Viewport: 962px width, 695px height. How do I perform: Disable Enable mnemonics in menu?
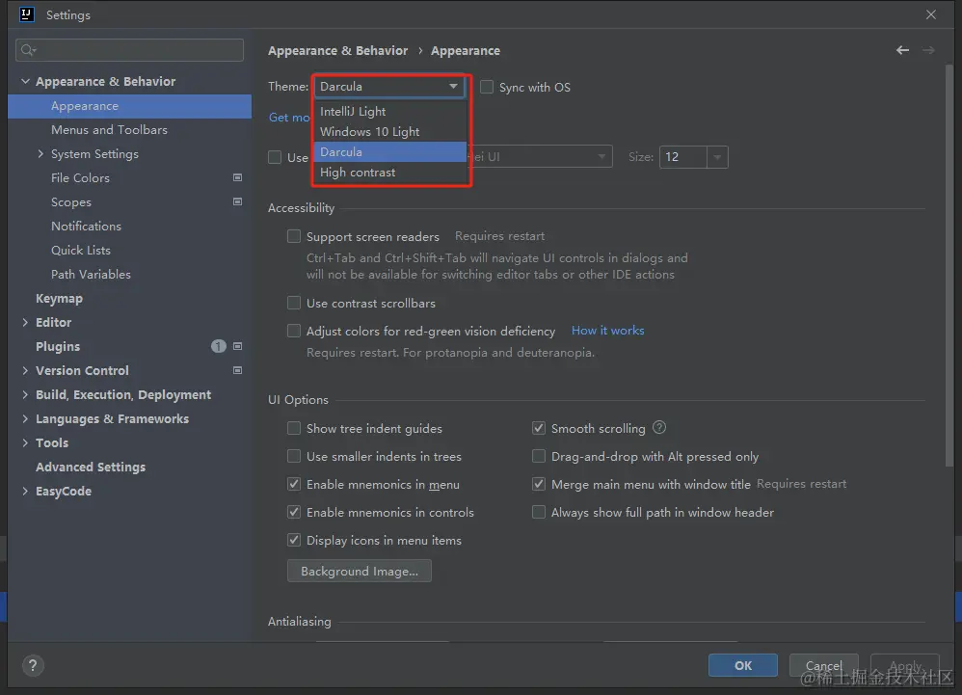294,485
